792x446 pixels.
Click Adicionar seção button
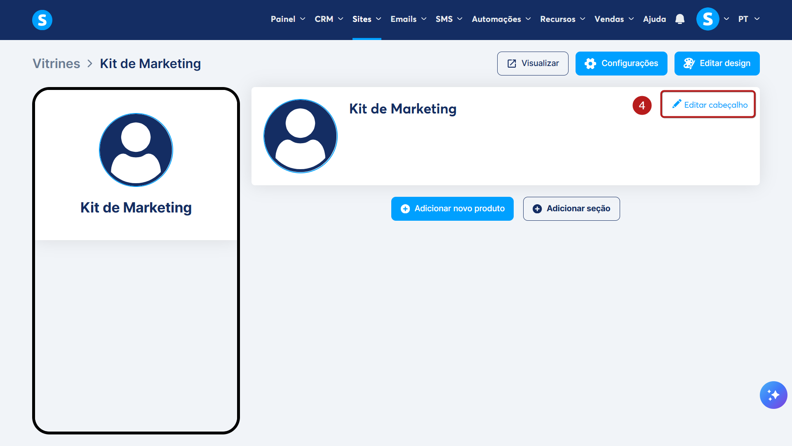click(x=571, y=209)
